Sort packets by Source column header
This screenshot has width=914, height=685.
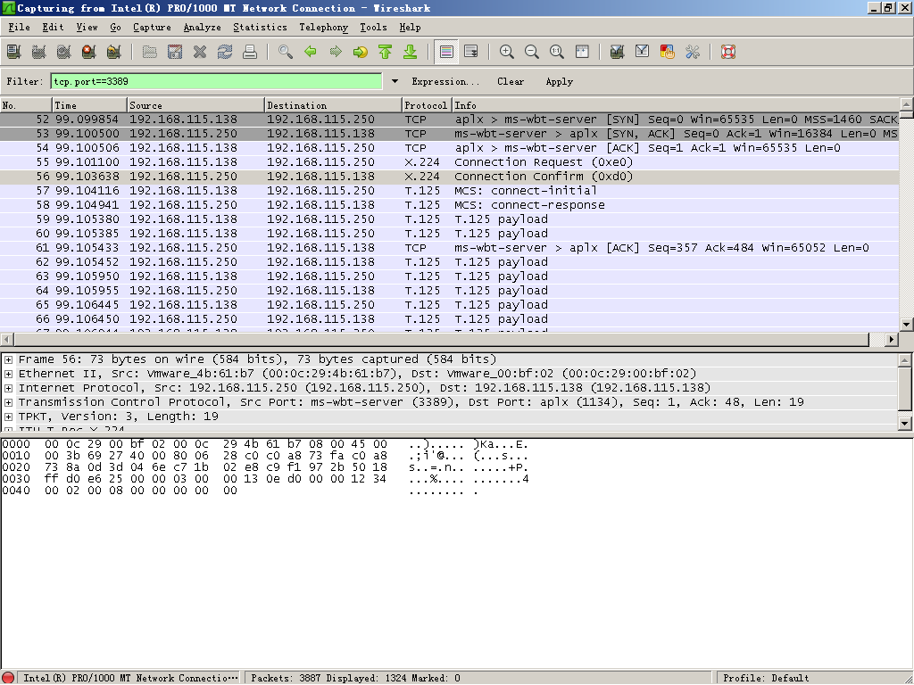(x=195, y=105)
